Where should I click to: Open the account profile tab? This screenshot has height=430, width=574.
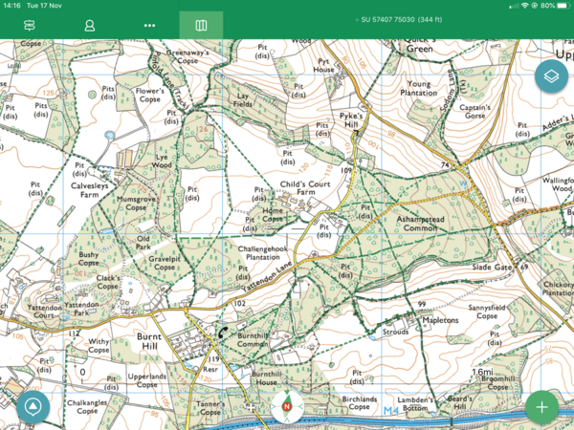(90, 25)
